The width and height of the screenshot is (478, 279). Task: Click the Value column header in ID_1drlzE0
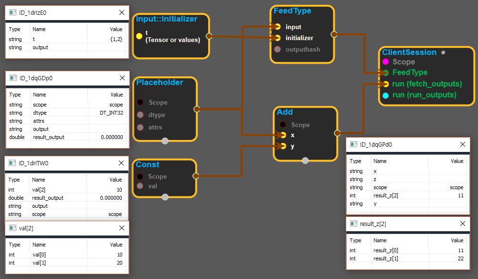pyautogui.click(x=116, y=29)
